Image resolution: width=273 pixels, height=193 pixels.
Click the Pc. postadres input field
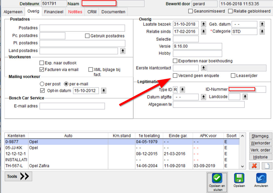point(53,36)
